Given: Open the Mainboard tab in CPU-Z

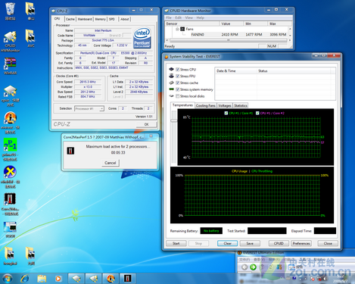Looking at the screenshot, I should (x=85, y=19).
